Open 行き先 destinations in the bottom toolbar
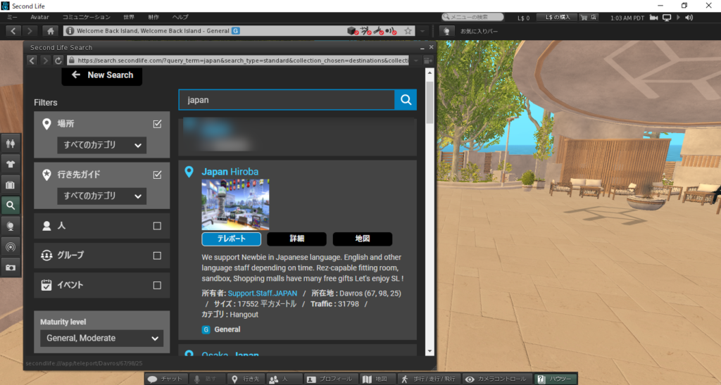721x385 pixels. coord(246,379)
